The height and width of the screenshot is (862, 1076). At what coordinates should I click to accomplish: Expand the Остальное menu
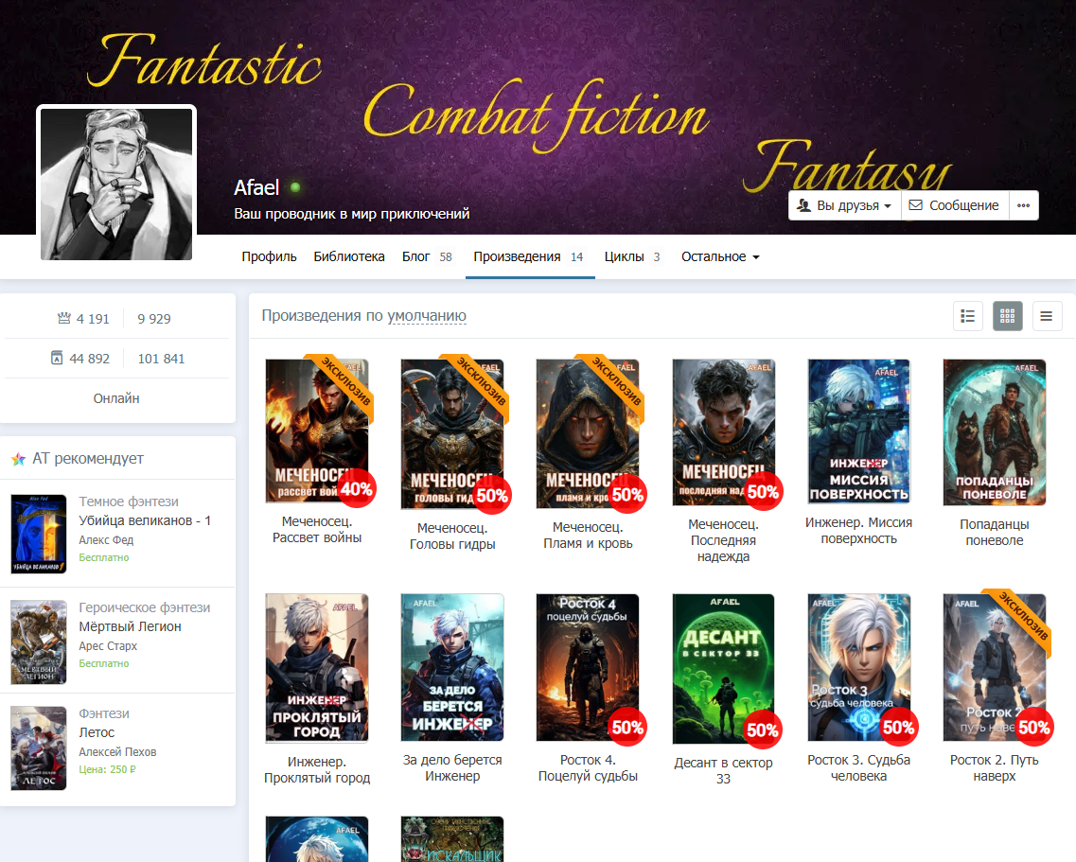click(x=720, y=256)
